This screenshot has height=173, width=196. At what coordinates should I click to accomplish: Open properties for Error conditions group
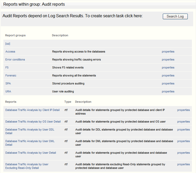tap(168, 59)
